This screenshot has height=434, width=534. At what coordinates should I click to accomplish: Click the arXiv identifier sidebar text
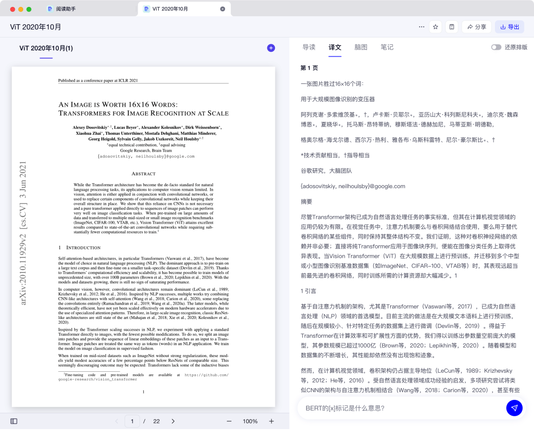(x=23, y=233)
